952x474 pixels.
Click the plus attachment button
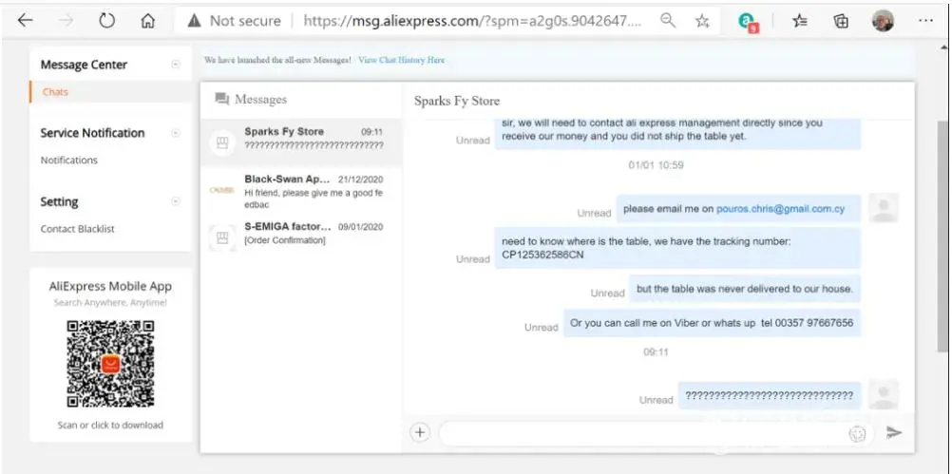(x=420, y=433)
